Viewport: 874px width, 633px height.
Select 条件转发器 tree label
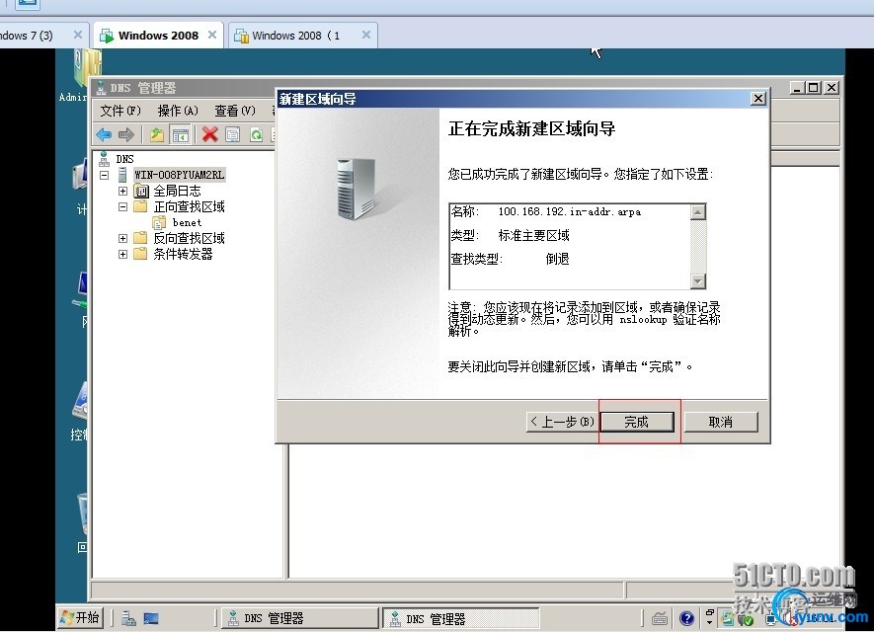(183, 254)
